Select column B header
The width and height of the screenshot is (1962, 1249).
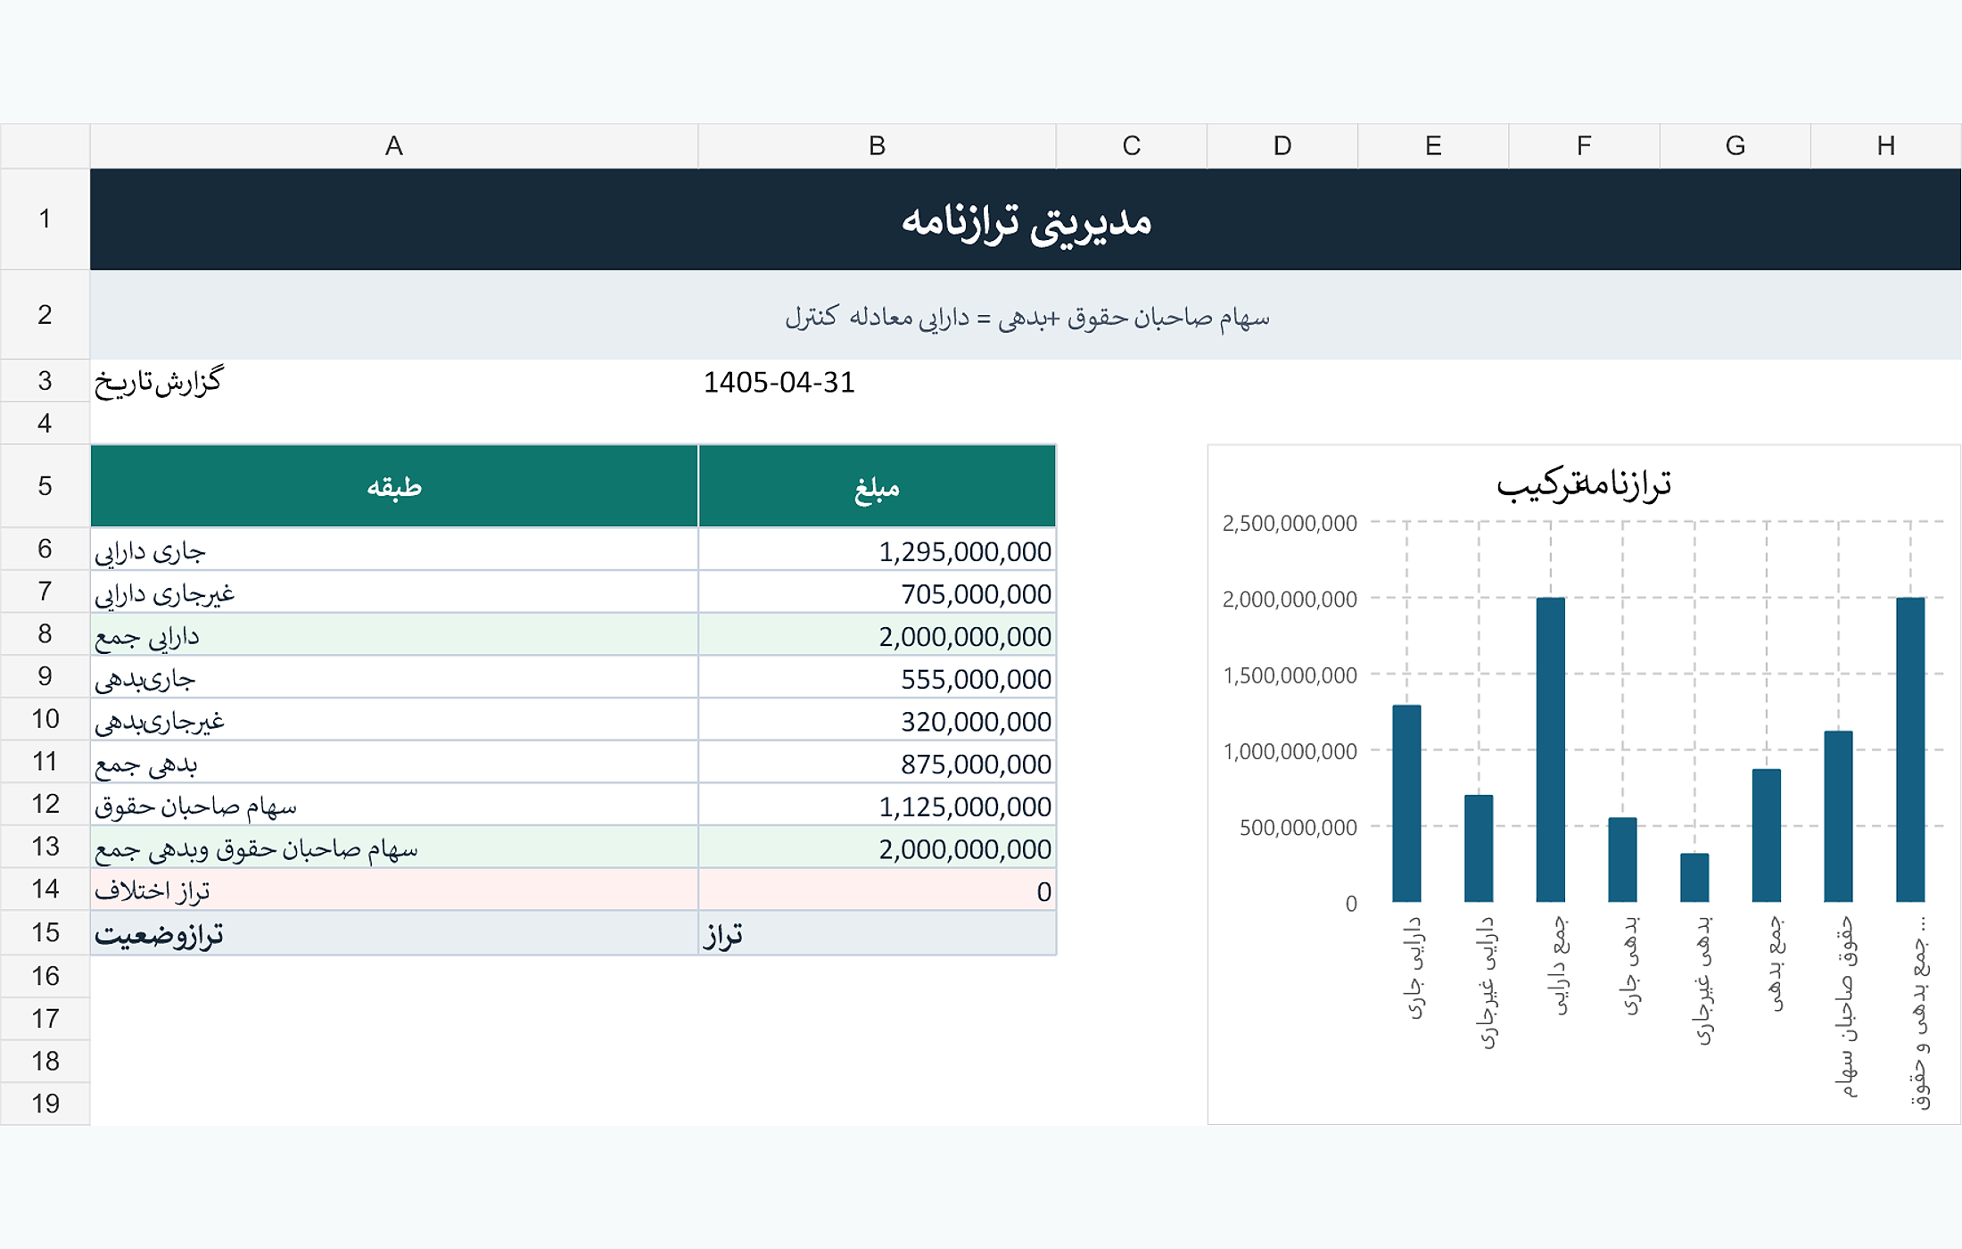coord(877,145)
